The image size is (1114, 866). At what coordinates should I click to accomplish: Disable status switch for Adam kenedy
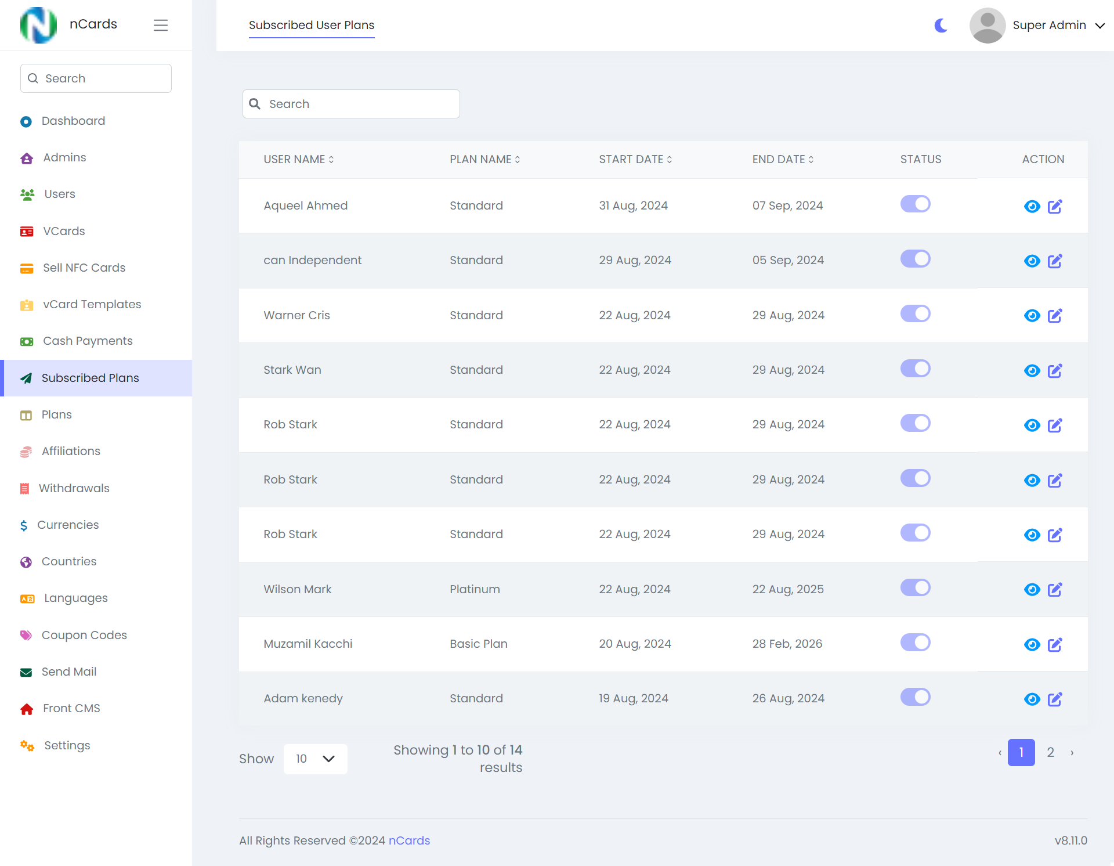tap(915, 697)
